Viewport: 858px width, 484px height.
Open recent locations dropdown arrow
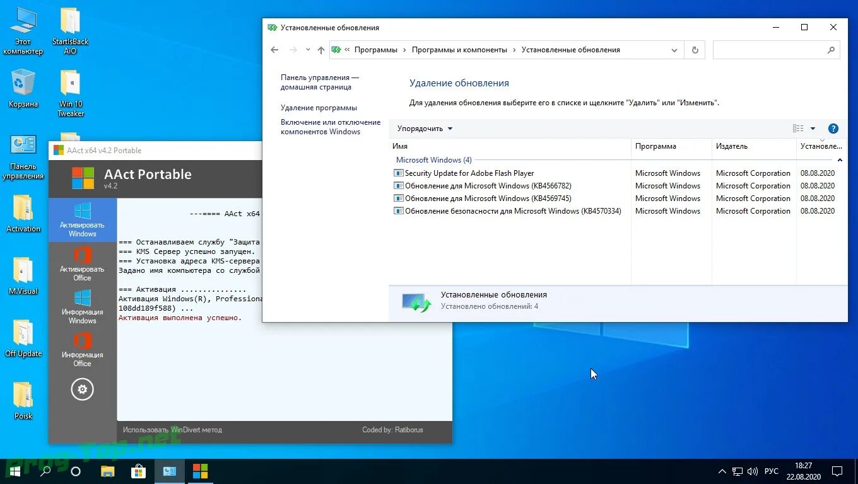pyautogui.click(x=308, y=50)
